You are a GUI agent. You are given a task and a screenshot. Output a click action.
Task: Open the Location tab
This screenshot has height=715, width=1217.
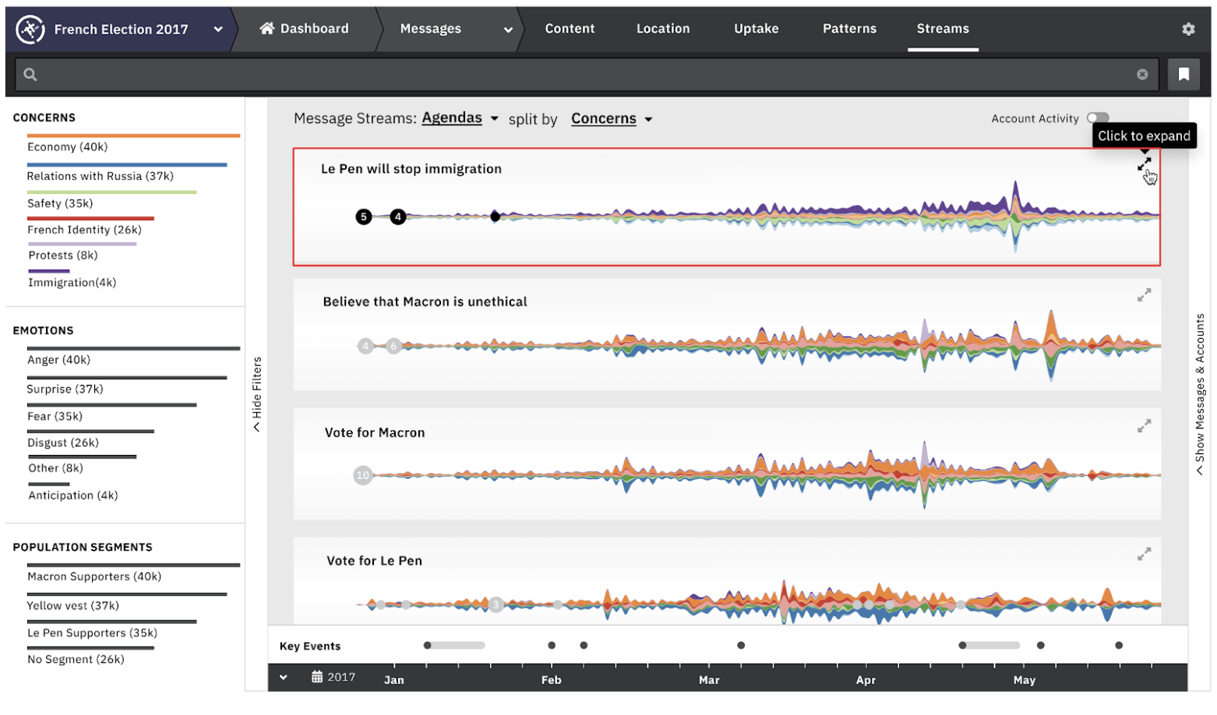662,29
